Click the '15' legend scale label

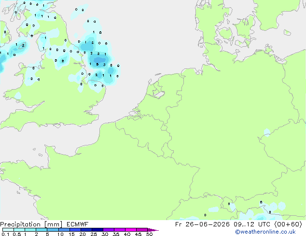point(71,234)
